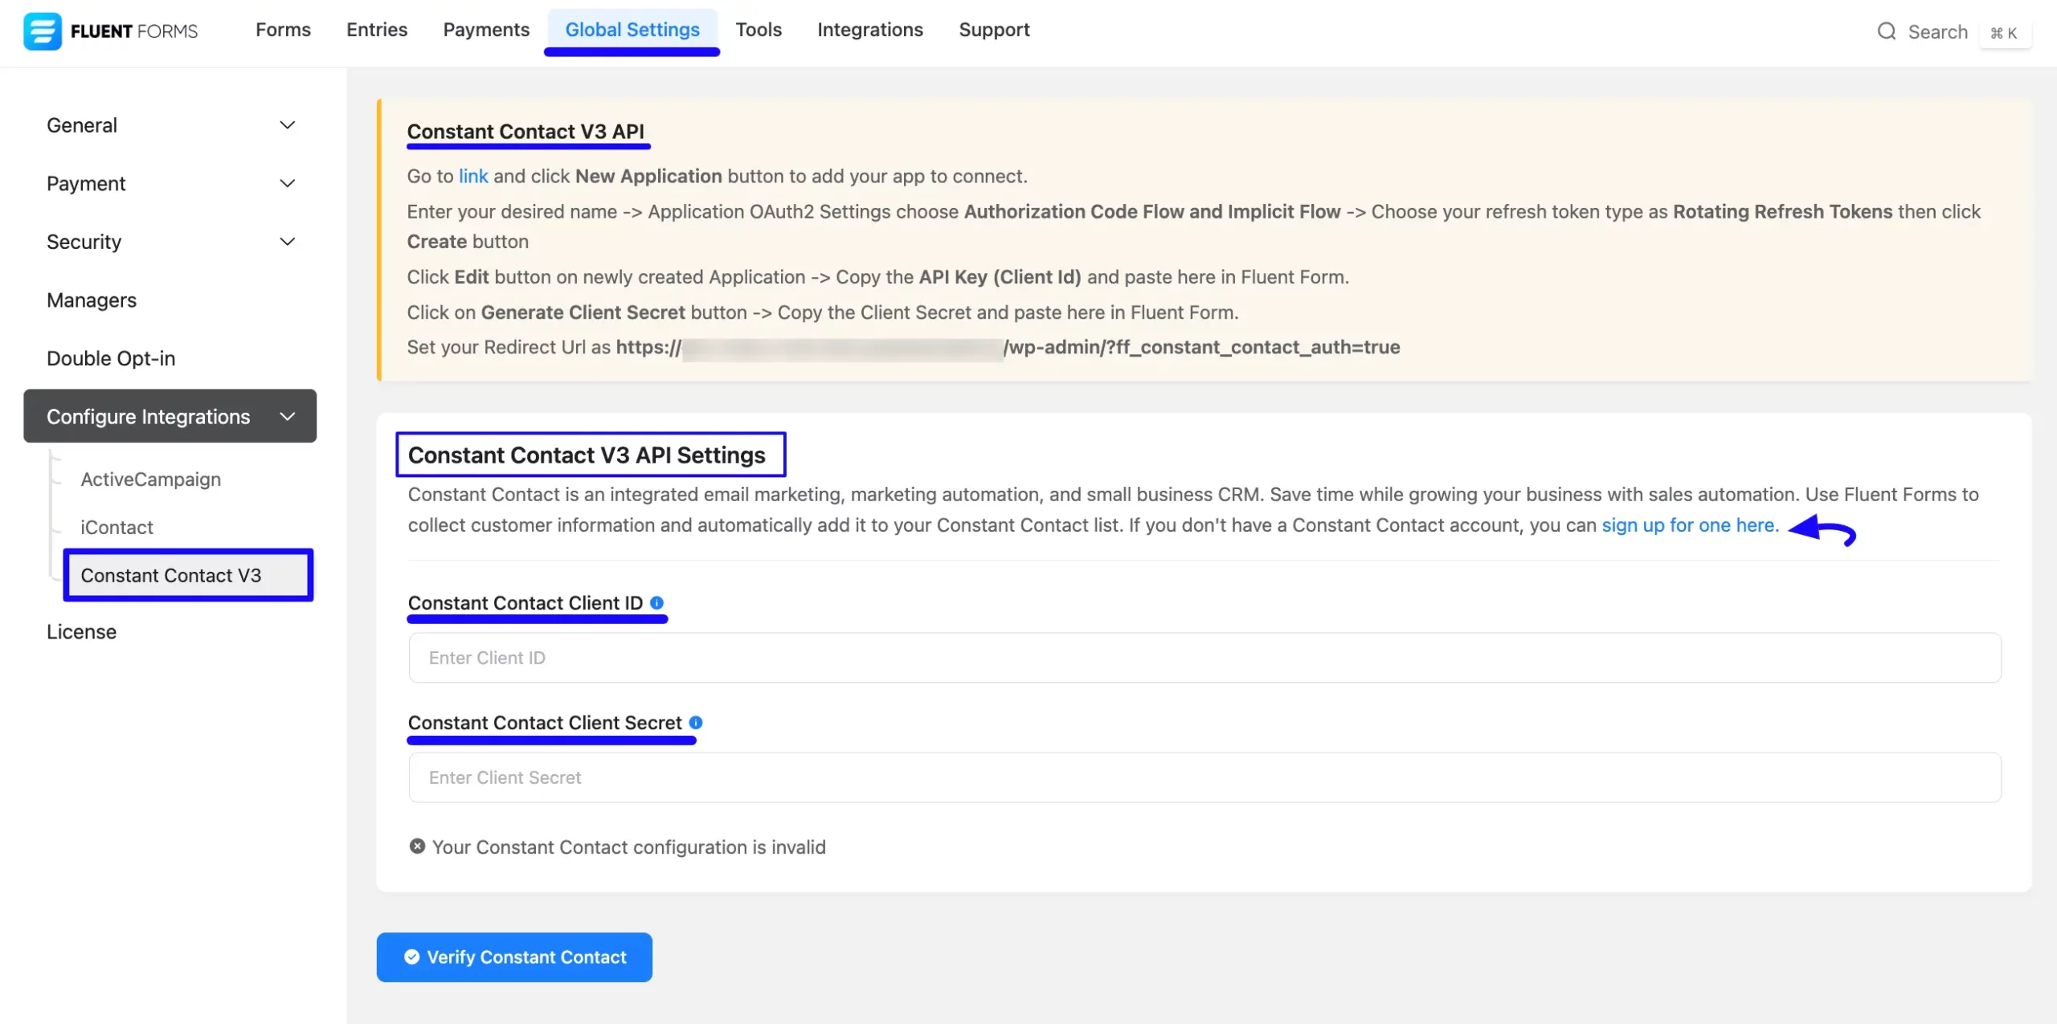Select ActiveCampaign integration
Screen dimensions: 2057x1024
point(150,479)
